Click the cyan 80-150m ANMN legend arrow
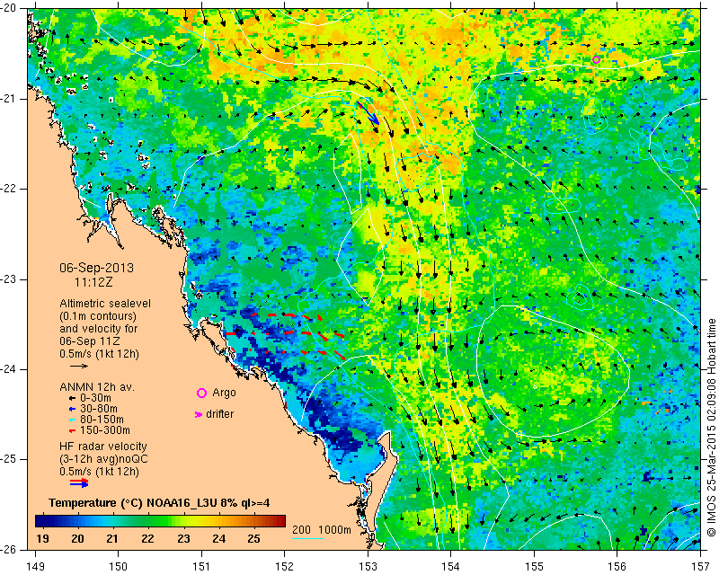Screen dimensions: 719x575 [x=72, y=420]
